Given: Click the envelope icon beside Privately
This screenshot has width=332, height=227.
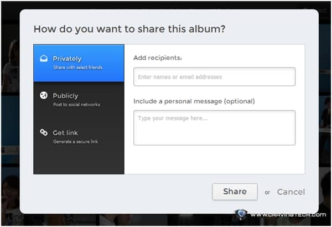Looking at the screenshot, I should click(x=44, y=58).
